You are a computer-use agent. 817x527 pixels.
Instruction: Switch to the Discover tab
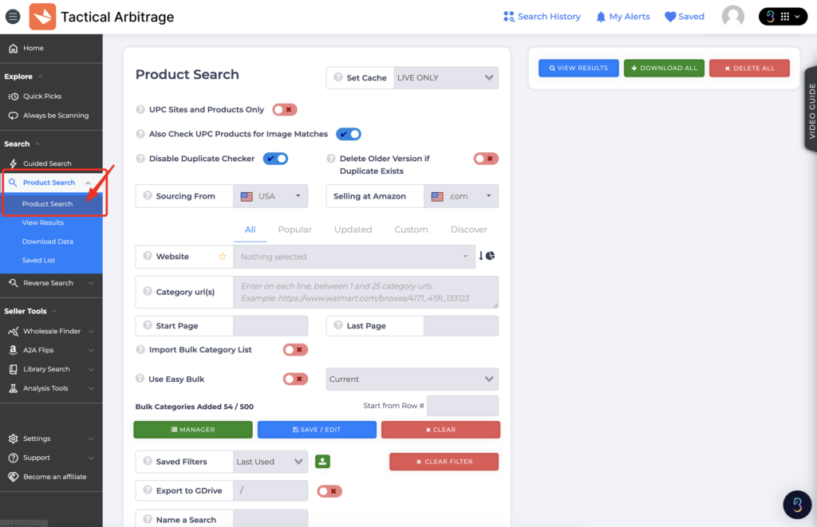click(469, 230)
